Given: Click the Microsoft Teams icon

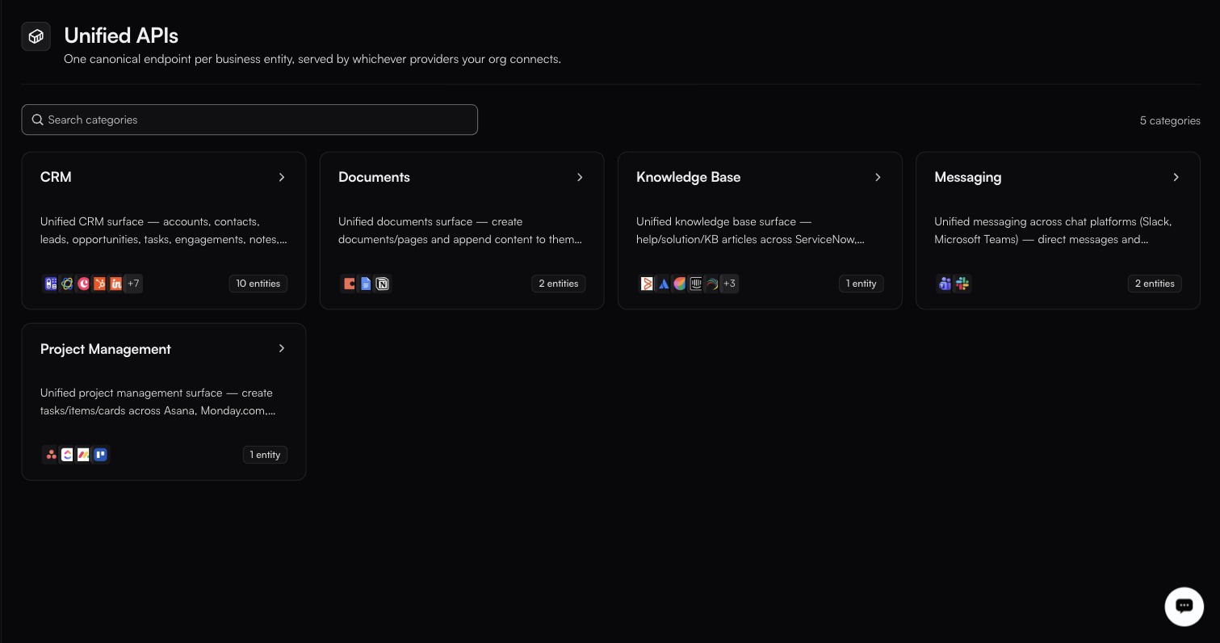Looking at the screenshot, I should pos(945,284).
